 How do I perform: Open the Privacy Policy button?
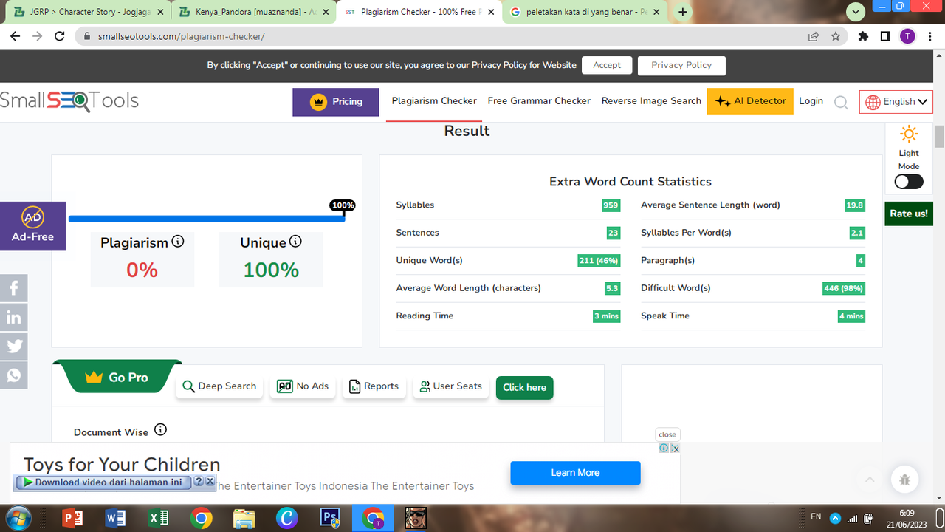pos(681,65)
